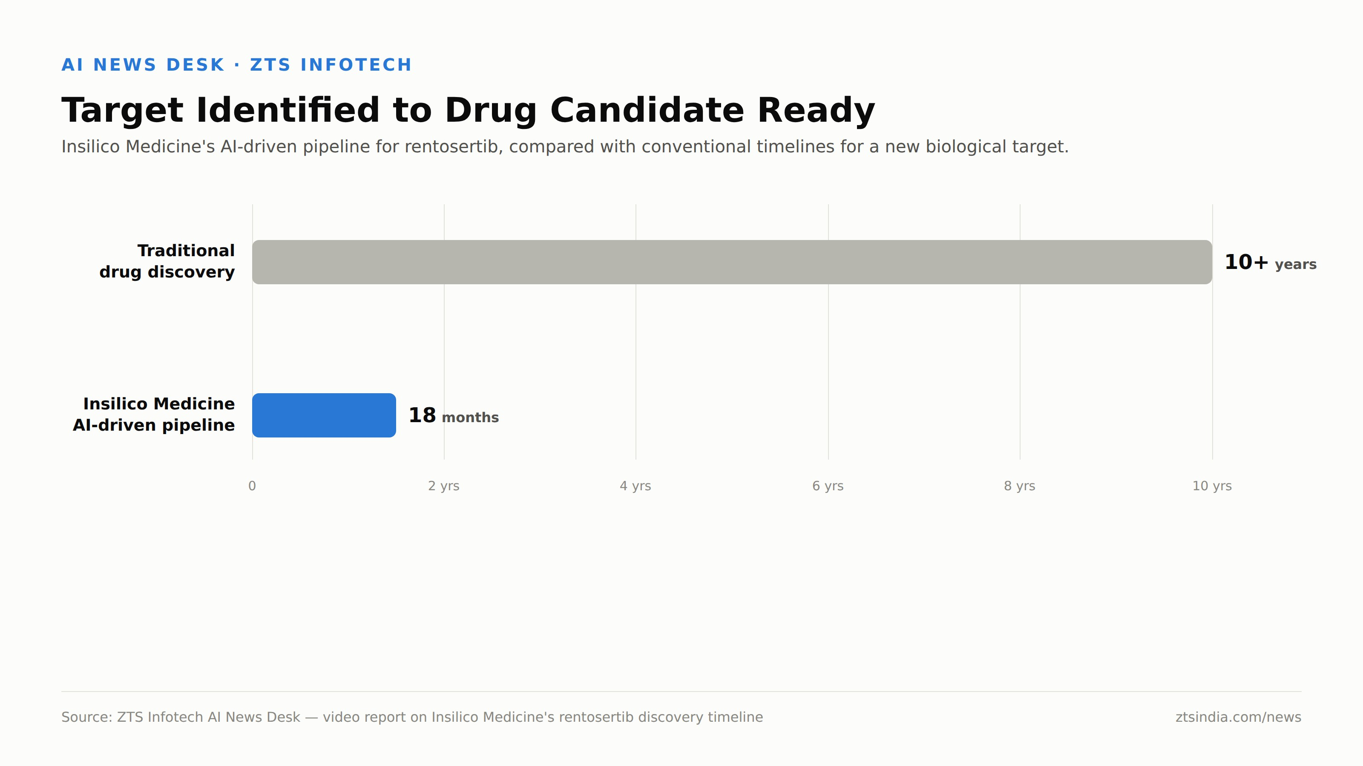Click the 4 yrs axis tick label
This screenshot has width=1363, height=766.
(x=635, y=486)
